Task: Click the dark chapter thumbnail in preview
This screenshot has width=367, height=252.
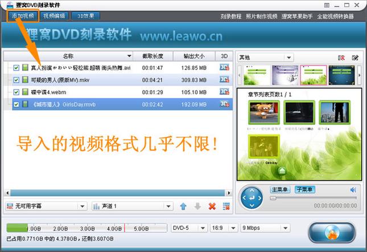Action: tap(299, 112)
